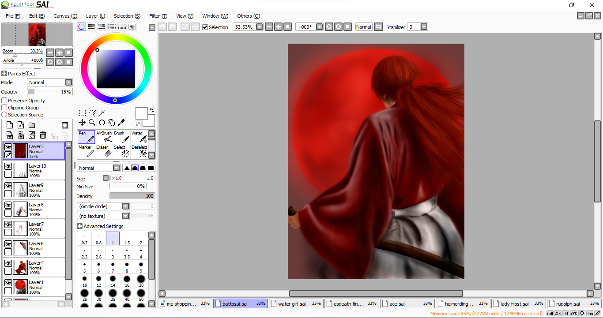603x318 pixels.
Task: Select the AirBrush tool
Action: pos(104,137)
